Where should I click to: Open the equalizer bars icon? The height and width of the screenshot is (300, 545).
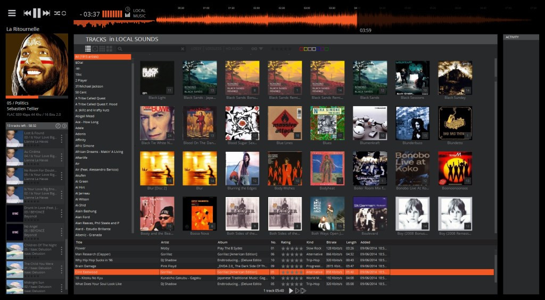tap(128, 15)
